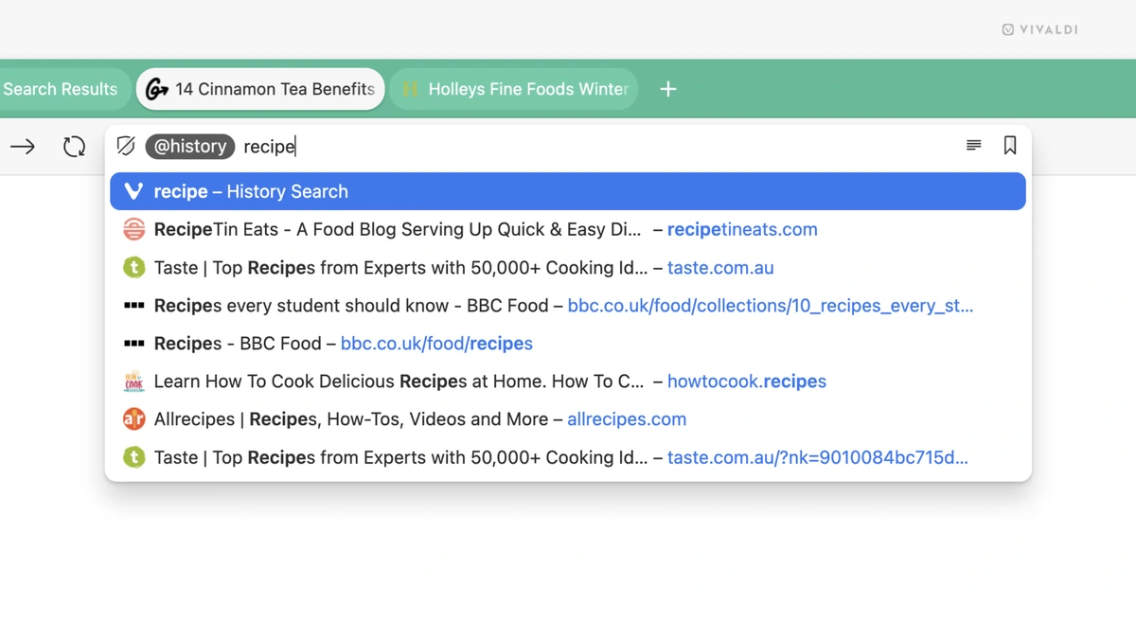The width and height of the screenshot is (1136, 639).
Task: Bookmark the current page
Action: 1009,146
